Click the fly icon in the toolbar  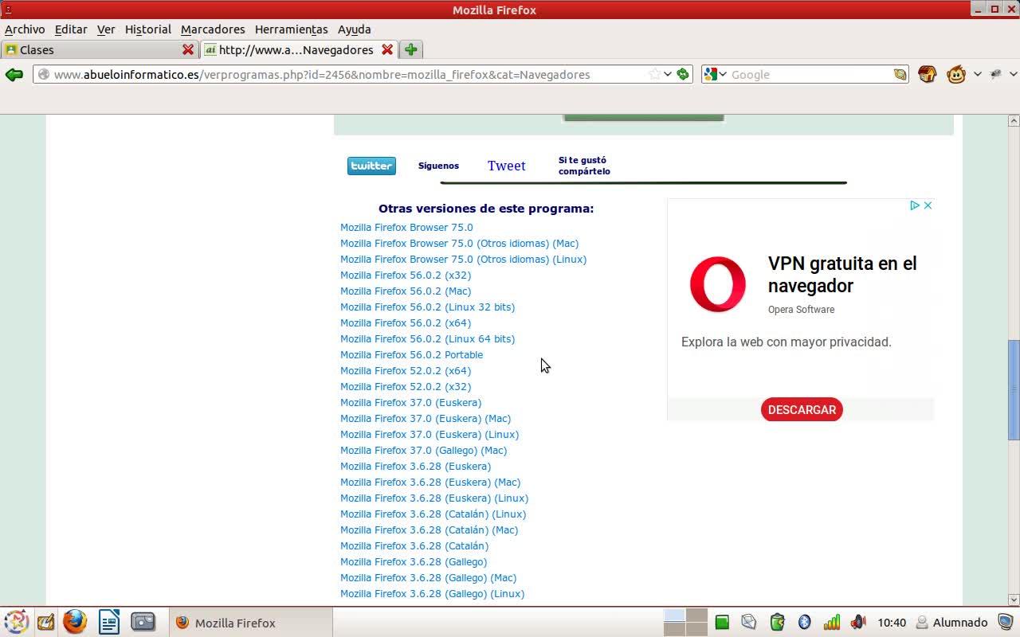[995, 74]
